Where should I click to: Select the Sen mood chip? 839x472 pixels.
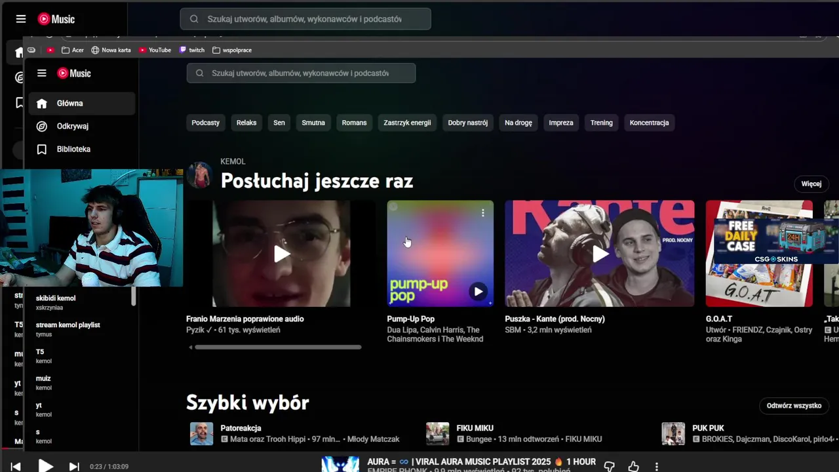coord(279,123)
